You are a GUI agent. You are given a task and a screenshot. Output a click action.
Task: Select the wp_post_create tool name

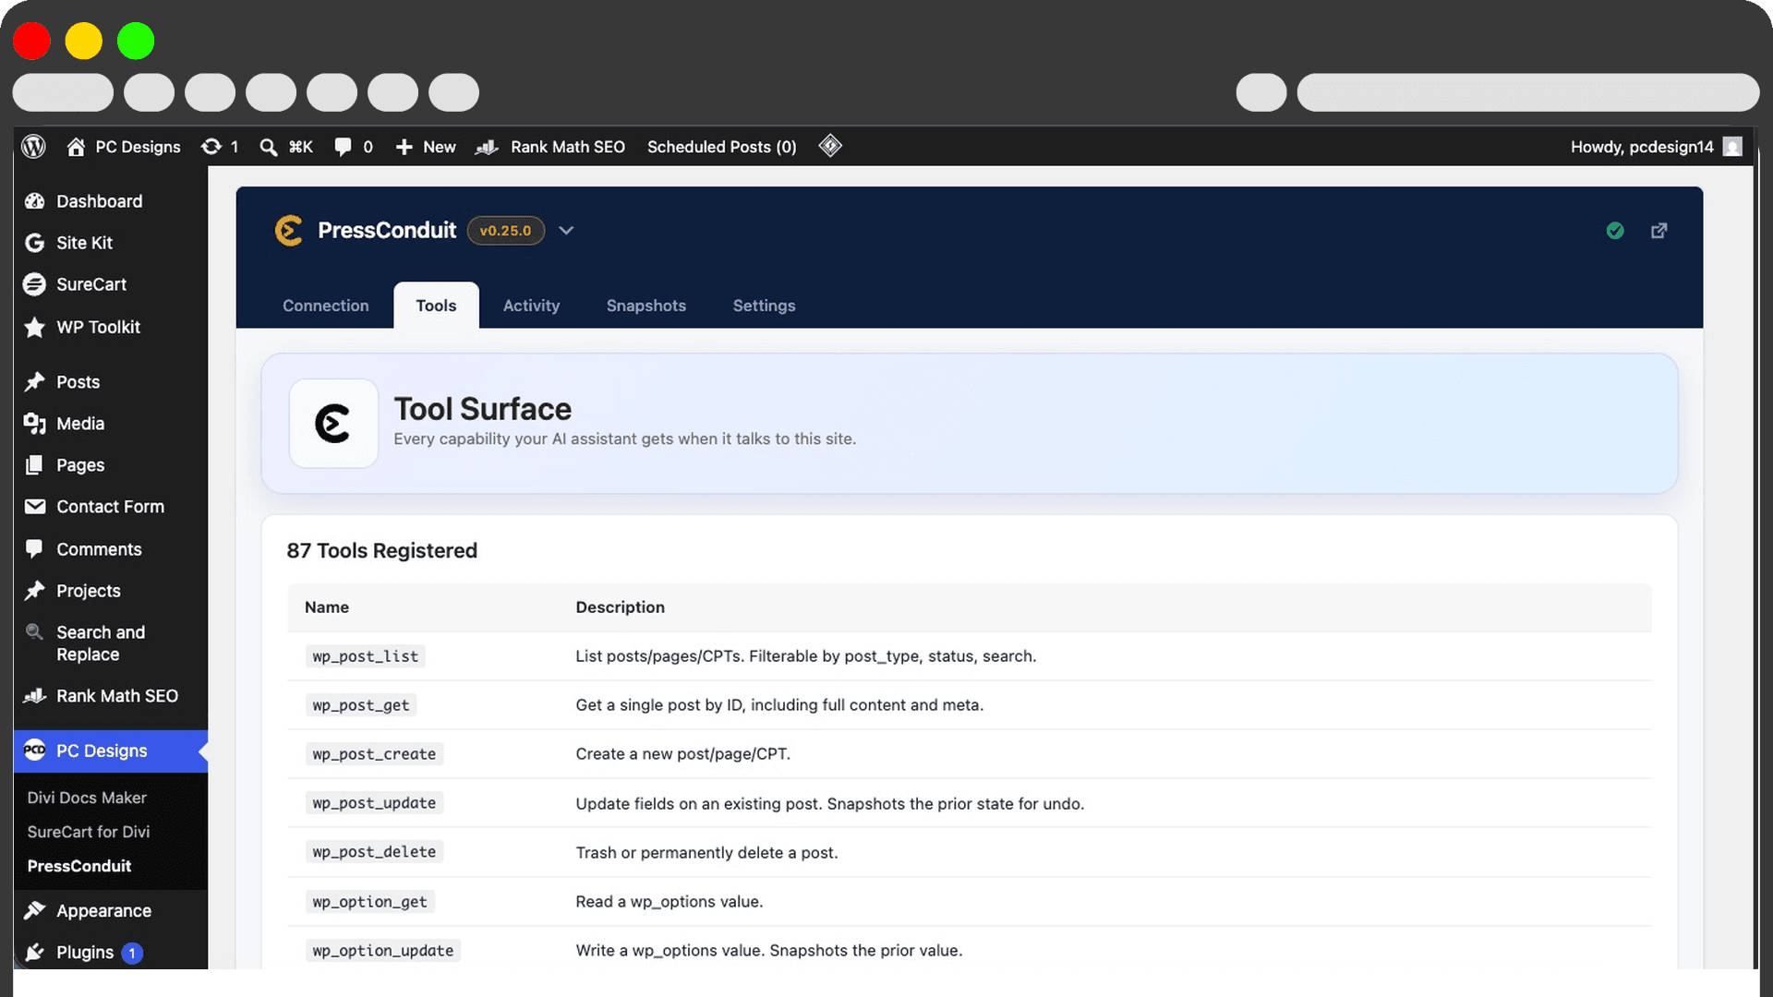point(374,754)
